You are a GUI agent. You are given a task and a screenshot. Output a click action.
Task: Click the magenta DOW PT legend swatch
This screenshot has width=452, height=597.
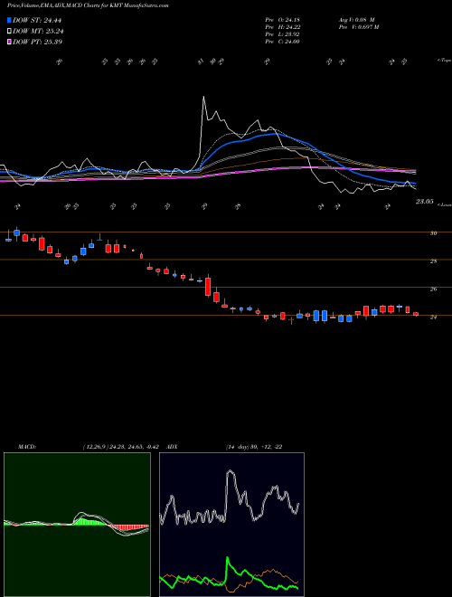point(9,42)
